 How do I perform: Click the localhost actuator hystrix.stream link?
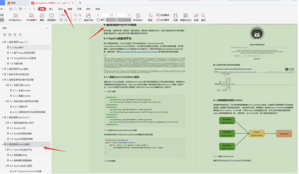[139, 51]
